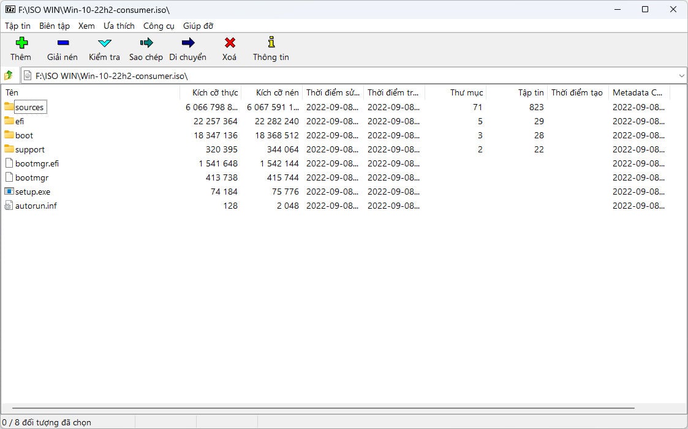Click the Kiểm tra (Test) checkmark icon
Image resolution: width=688 pixels, height=429 pixels.
coord(104,43)
